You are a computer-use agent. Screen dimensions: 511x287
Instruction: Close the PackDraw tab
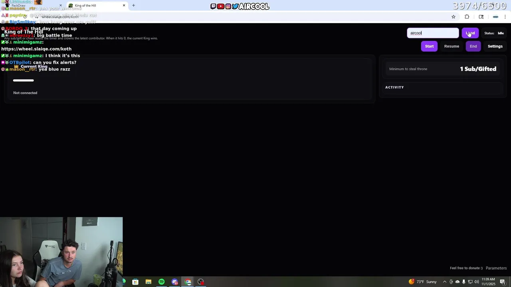(61, 6)
